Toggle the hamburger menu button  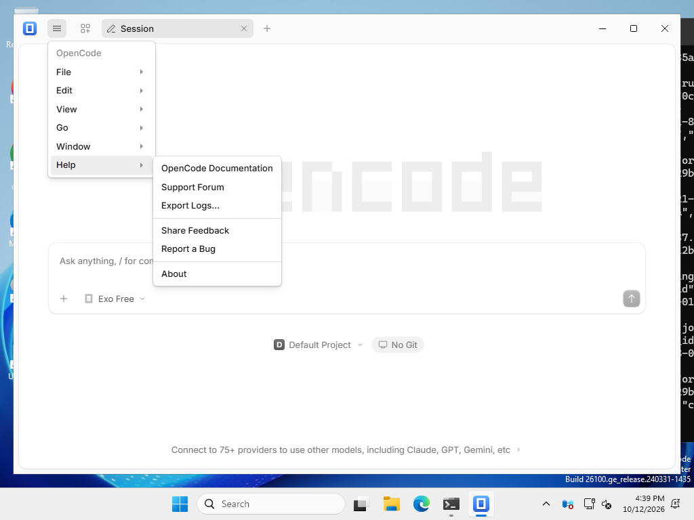57,28
